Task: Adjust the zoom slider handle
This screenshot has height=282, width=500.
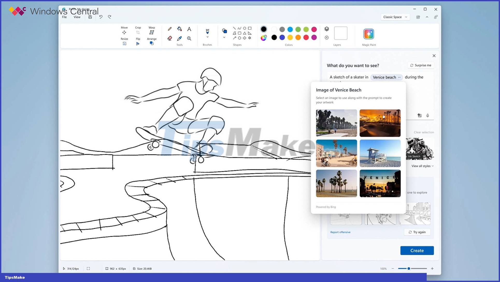Action: (x=409, y=269)
